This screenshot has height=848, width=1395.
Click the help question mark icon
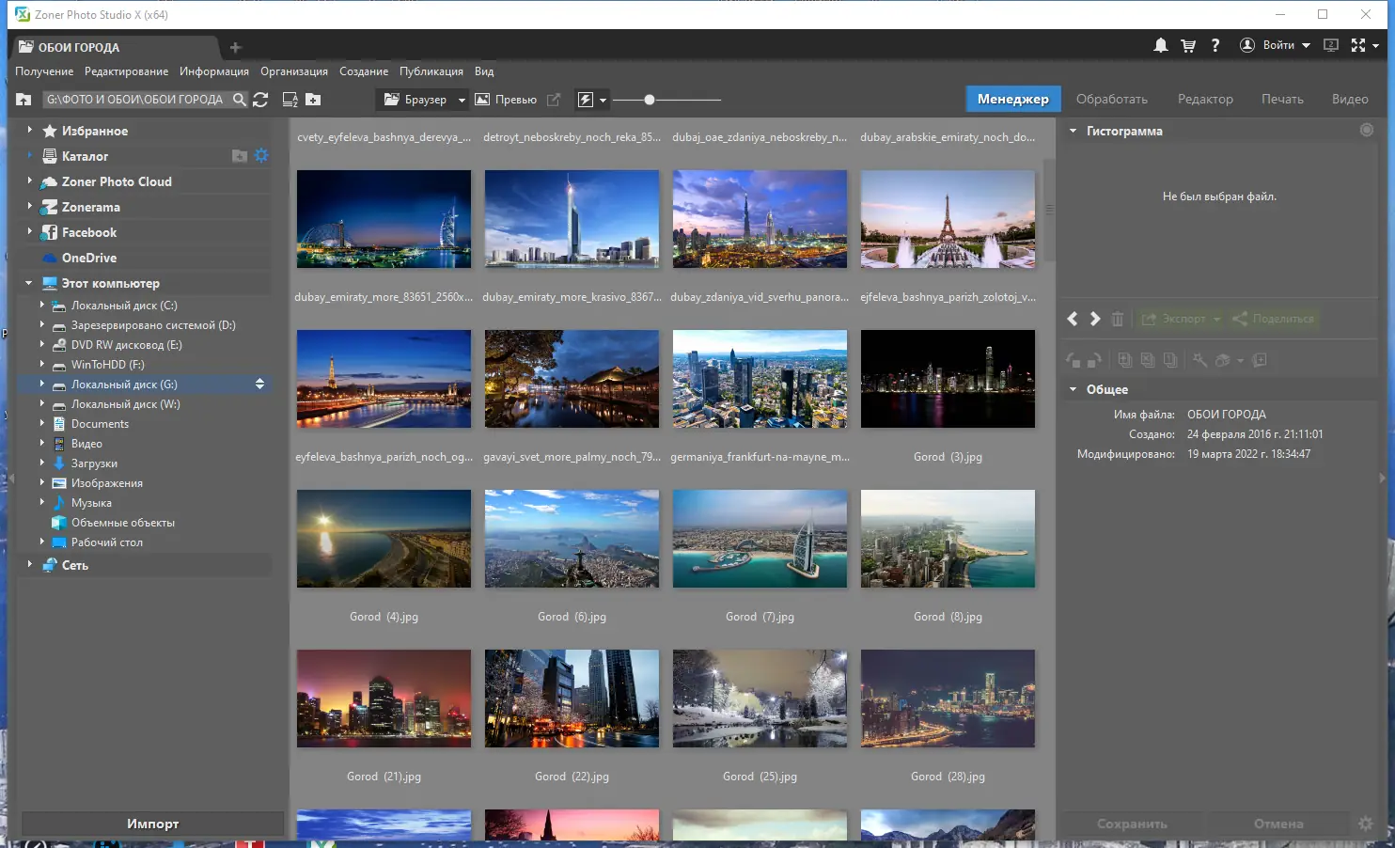tap(1215, 44)
